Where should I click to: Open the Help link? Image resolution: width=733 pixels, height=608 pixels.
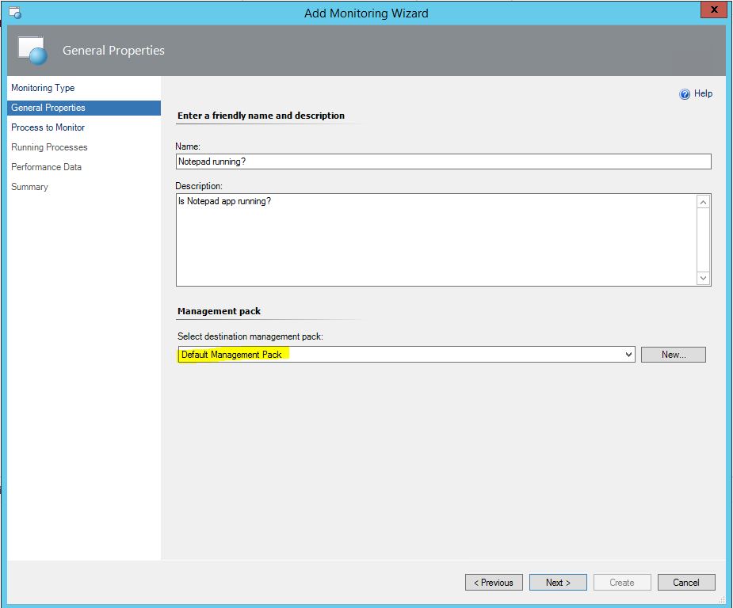pos(703,93)
